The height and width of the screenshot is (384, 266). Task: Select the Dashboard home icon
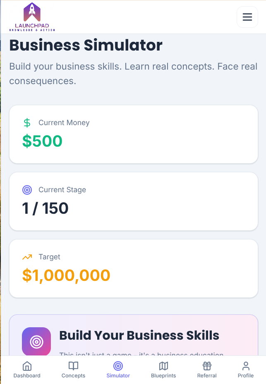point(26,366)
